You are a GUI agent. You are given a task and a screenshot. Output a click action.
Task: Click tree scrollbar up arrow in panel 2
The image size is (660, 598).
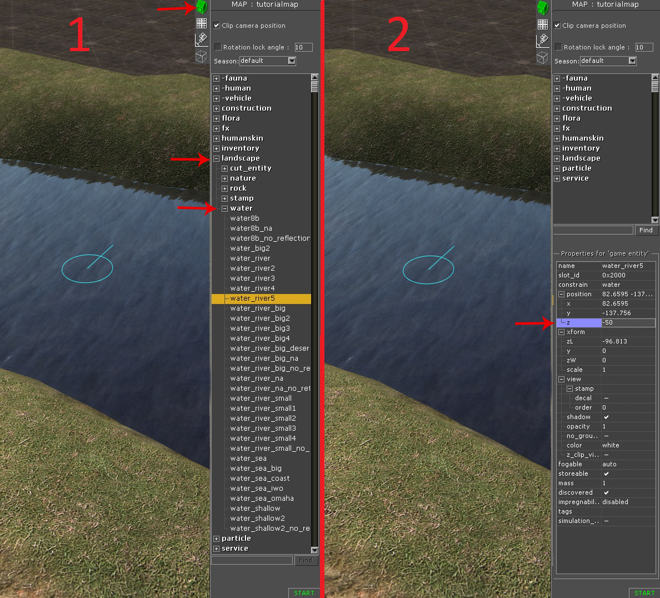tap(655, 77)
